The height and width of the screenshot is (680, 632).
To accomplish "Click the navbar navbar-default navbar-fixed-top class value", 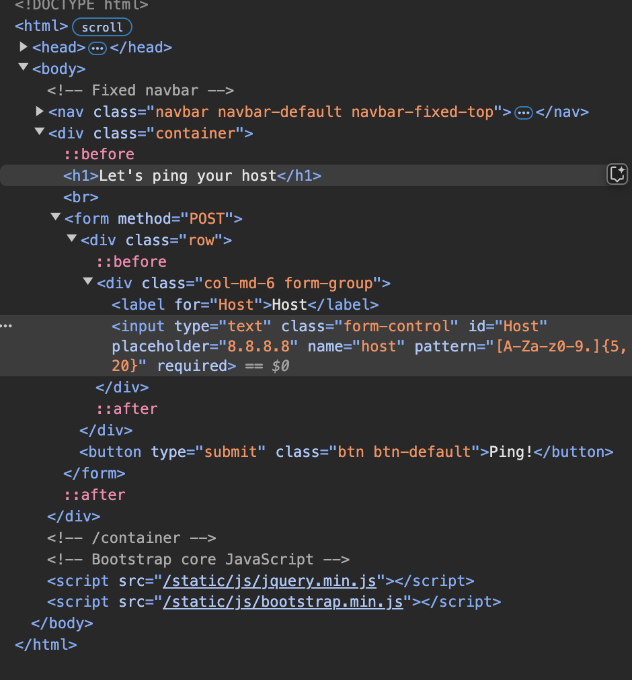I will pyautogui.click(x=324, y=112).
